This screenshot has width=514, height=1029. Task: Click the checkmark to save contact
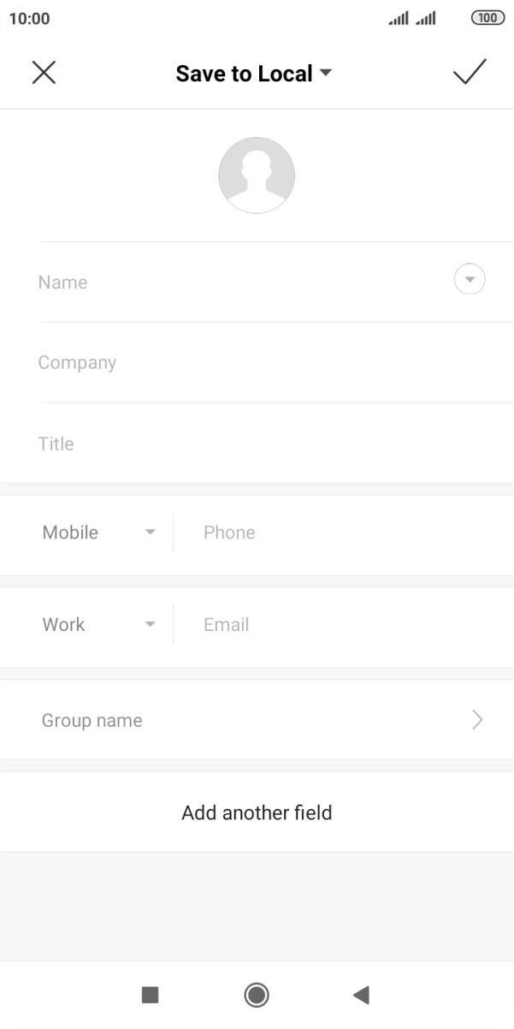coord(470,72)
